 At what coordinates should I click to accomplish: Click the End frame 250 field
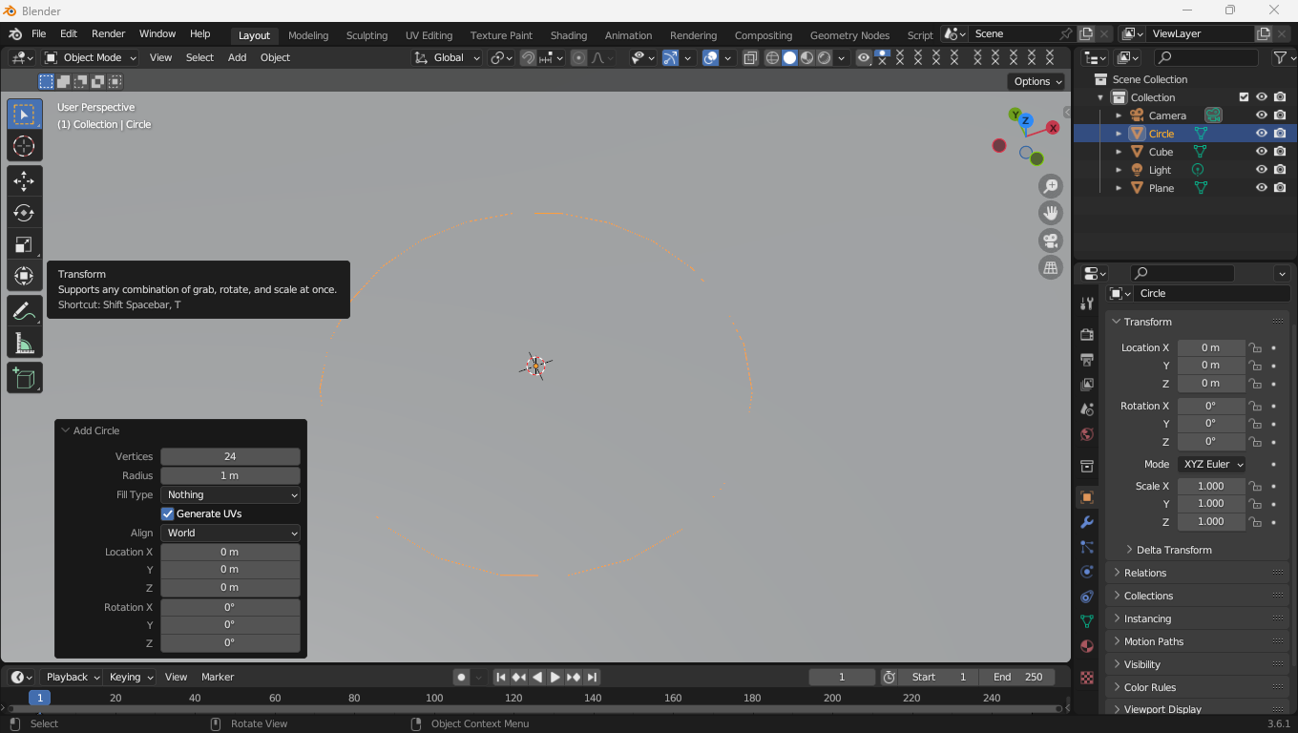[x=1017, y=677]
